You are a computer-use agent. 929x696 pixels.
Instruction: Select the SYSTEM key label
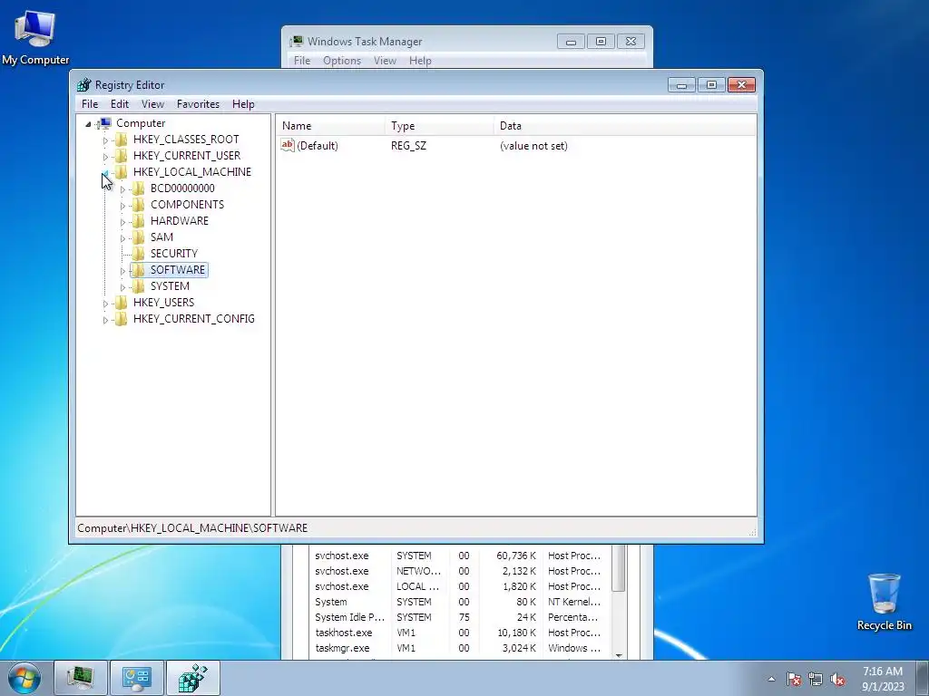coord(170,286)
